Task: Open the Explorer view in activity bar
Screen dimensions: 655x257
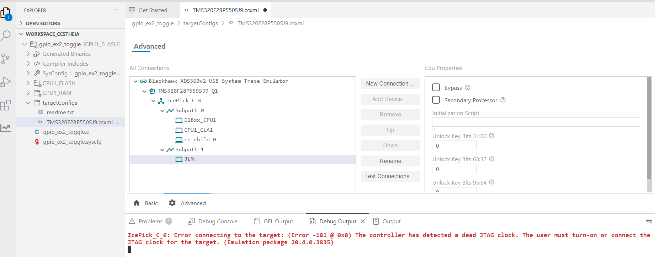Action: point(6,14)
